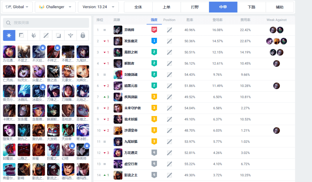Screen dimensions: 312x182
Task: Select the top lane filter icon
Action: pos(21,36)
